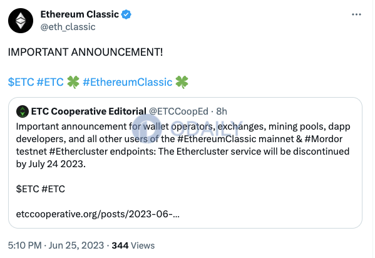Click the blue verified badge
Viewport: 375px width, 258px height.
(x=126, y=14)
